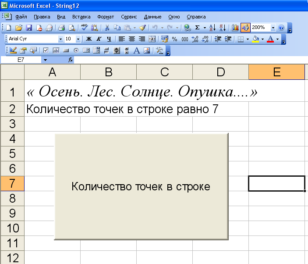Sort descending Я to A
This screenshot has width=308, height=264.
coord(223,28)
